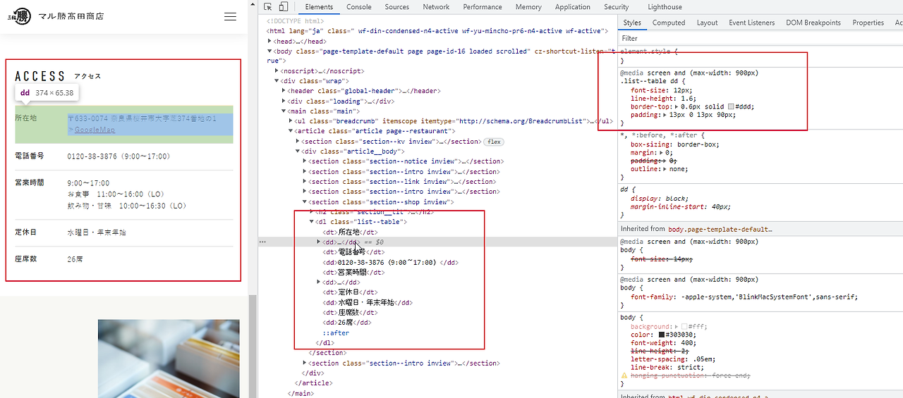
Task: Click the stationery photo on the webpage
Action: 169,359
